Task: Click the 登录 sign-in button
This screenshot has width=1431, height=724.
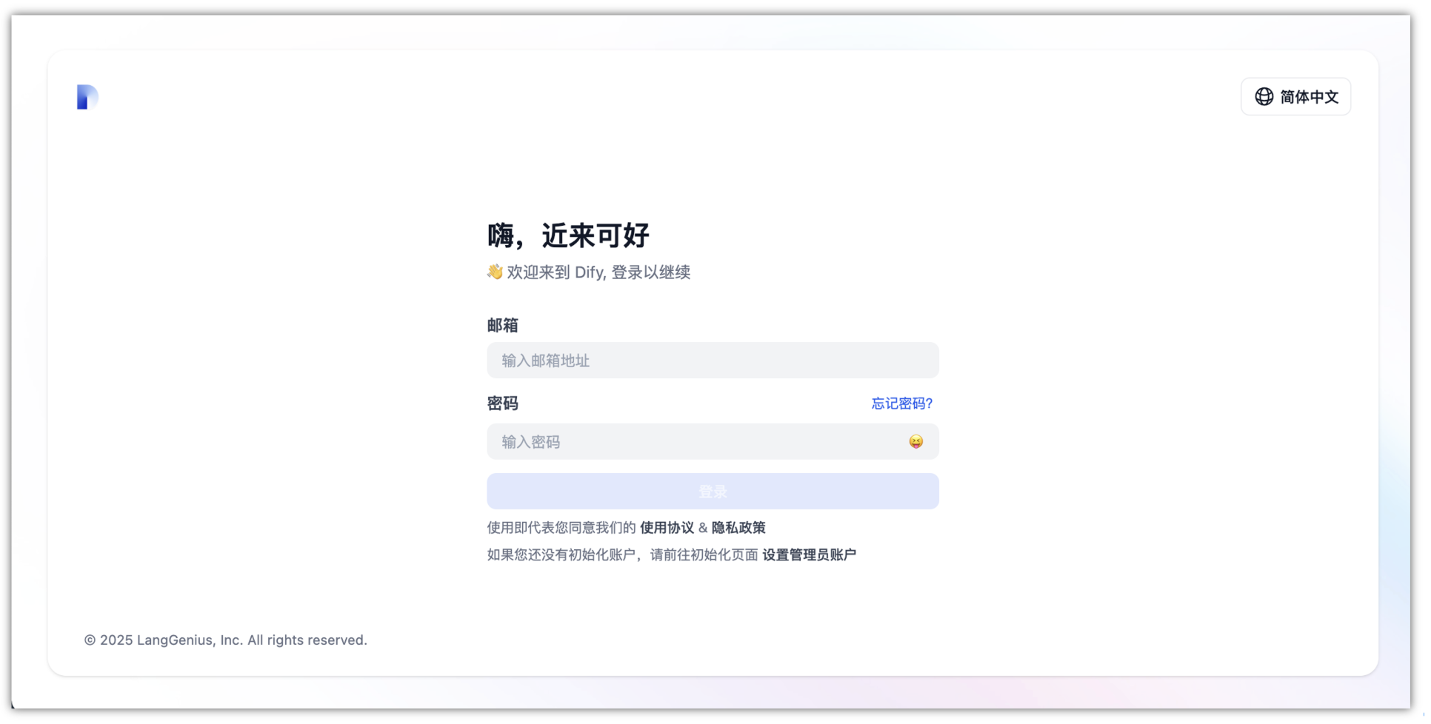Action: pos(713,492)
